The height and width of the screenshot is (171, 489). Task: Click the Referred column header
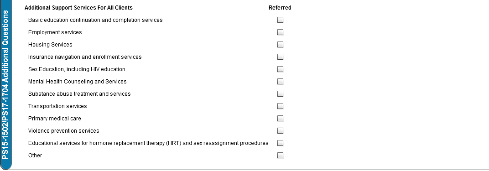[x=280, y=7]
